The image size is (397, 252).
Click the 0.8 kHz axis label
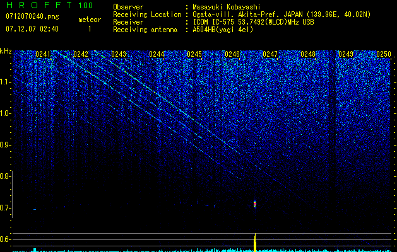pyautogui.click(x=6, y=176)
